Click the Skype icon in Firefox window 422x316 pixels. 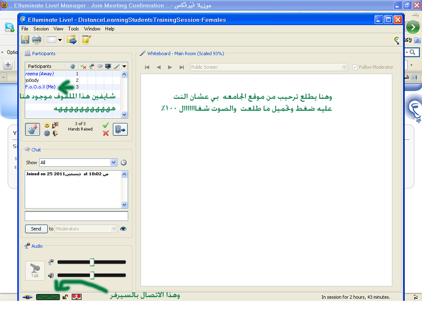pos(9,28)
